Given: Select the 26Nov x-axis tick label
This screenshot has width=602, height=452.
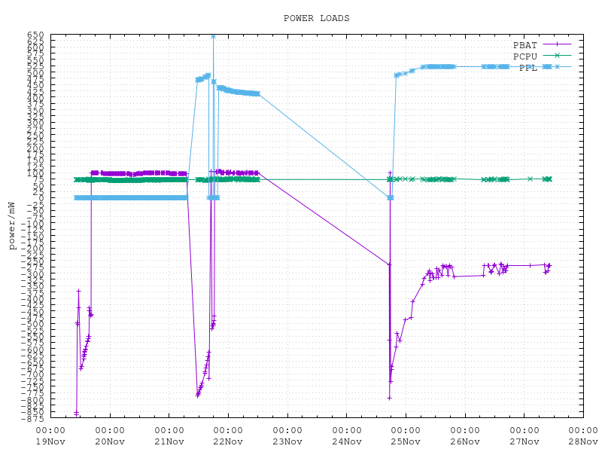Looking at the screenshot, I should point(464,441).
